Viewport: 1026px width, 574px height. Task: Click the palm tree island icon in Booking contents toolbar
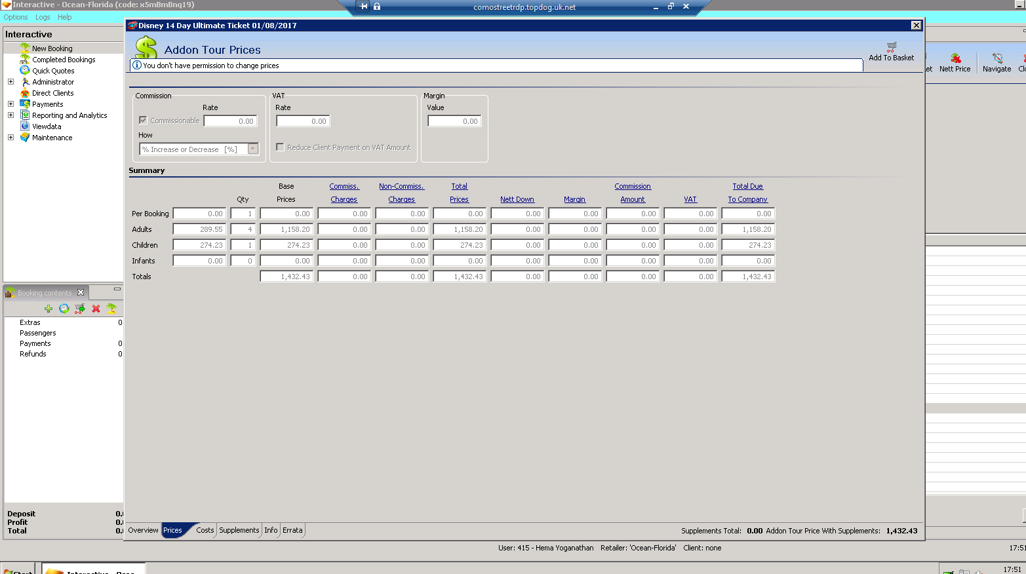pos(111,308)
